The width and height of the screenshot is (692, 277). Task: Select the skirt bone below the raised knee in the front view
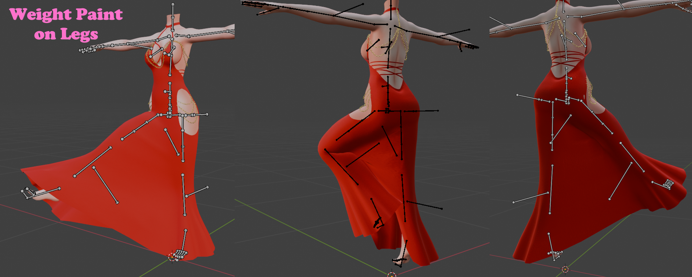[106, 185]
